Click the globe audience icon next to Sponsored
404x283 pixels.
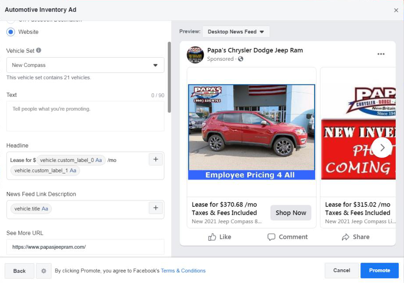[241, 59]
